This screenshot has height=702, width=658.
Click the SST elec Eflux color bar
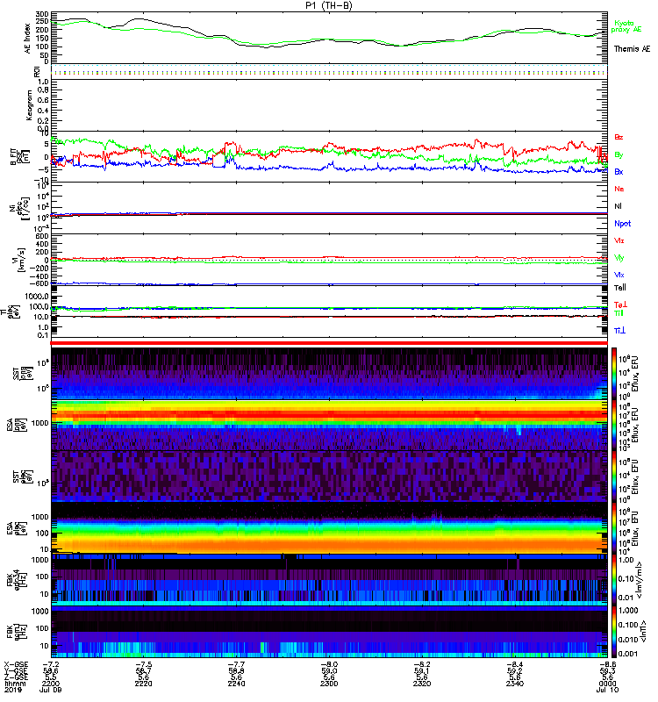coord(613,476)
